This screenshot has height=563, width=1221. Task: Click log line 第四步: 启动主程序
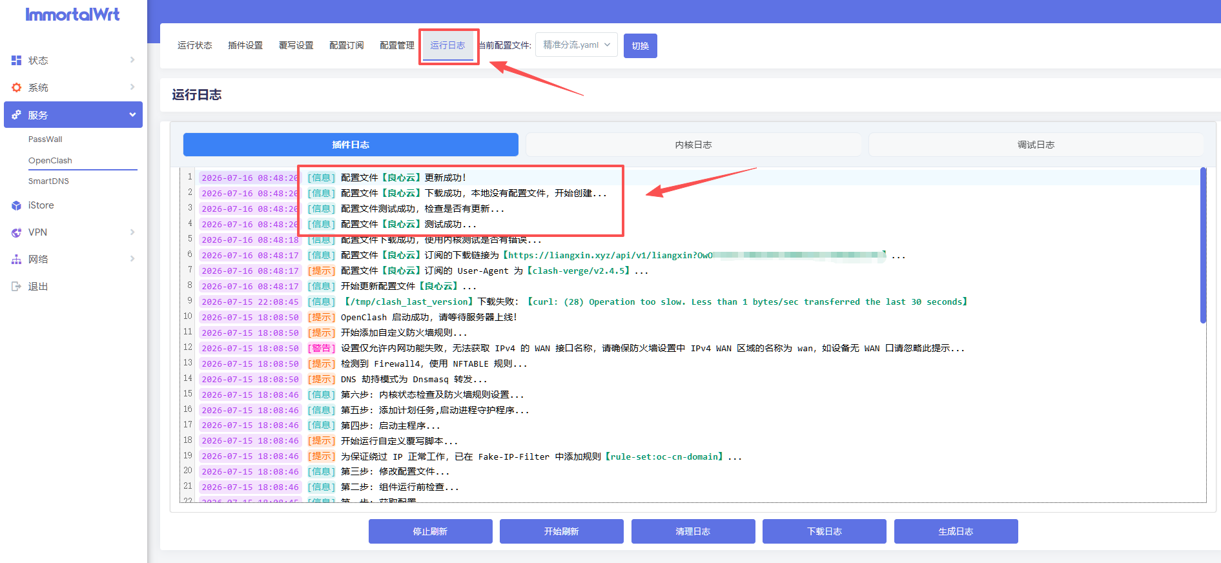tap(390, 426)
